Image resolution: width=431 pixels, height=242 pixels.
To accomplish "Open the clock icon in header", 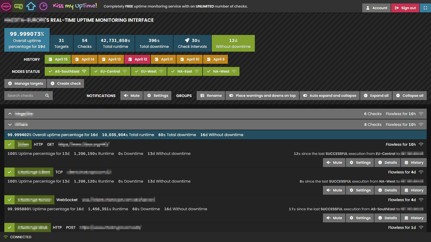I will tap(43, 6).
